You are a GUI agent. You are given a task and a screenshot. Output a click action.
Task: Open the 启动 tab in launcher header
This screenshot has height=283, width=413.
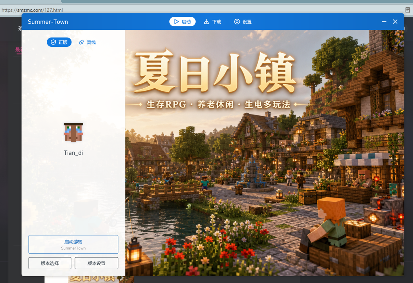182,22
